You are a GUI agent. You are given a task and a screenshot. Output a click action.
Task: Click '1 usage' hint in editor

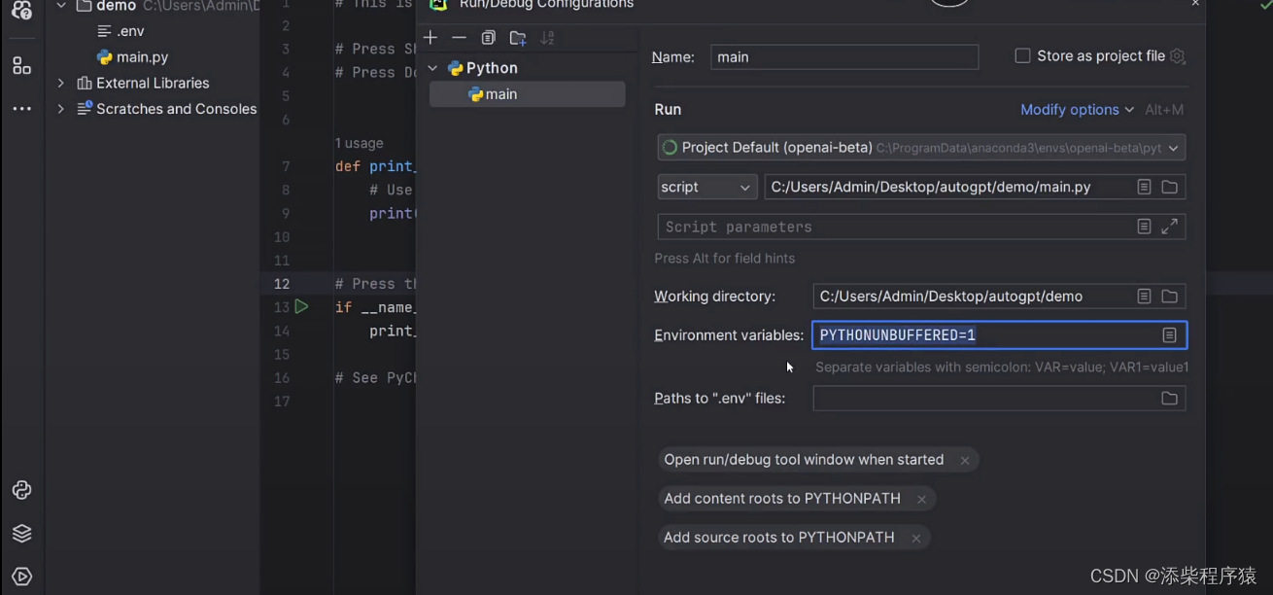(360, 143)
